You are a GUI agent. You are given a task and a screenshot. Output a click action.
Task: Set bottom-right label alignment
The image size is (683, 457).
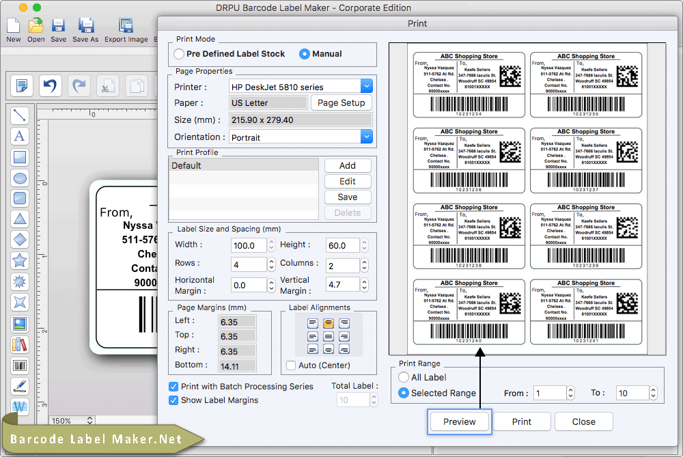(344, 349)
